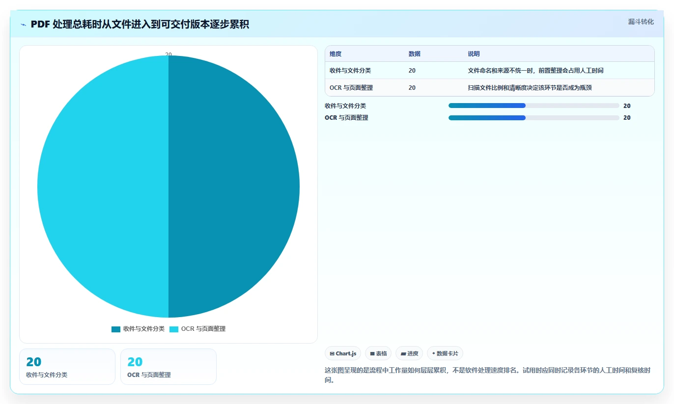This screenshot has height=404, width=674.
Task: Click the 数据卡片 tag chip
Action: click(445, 353)
